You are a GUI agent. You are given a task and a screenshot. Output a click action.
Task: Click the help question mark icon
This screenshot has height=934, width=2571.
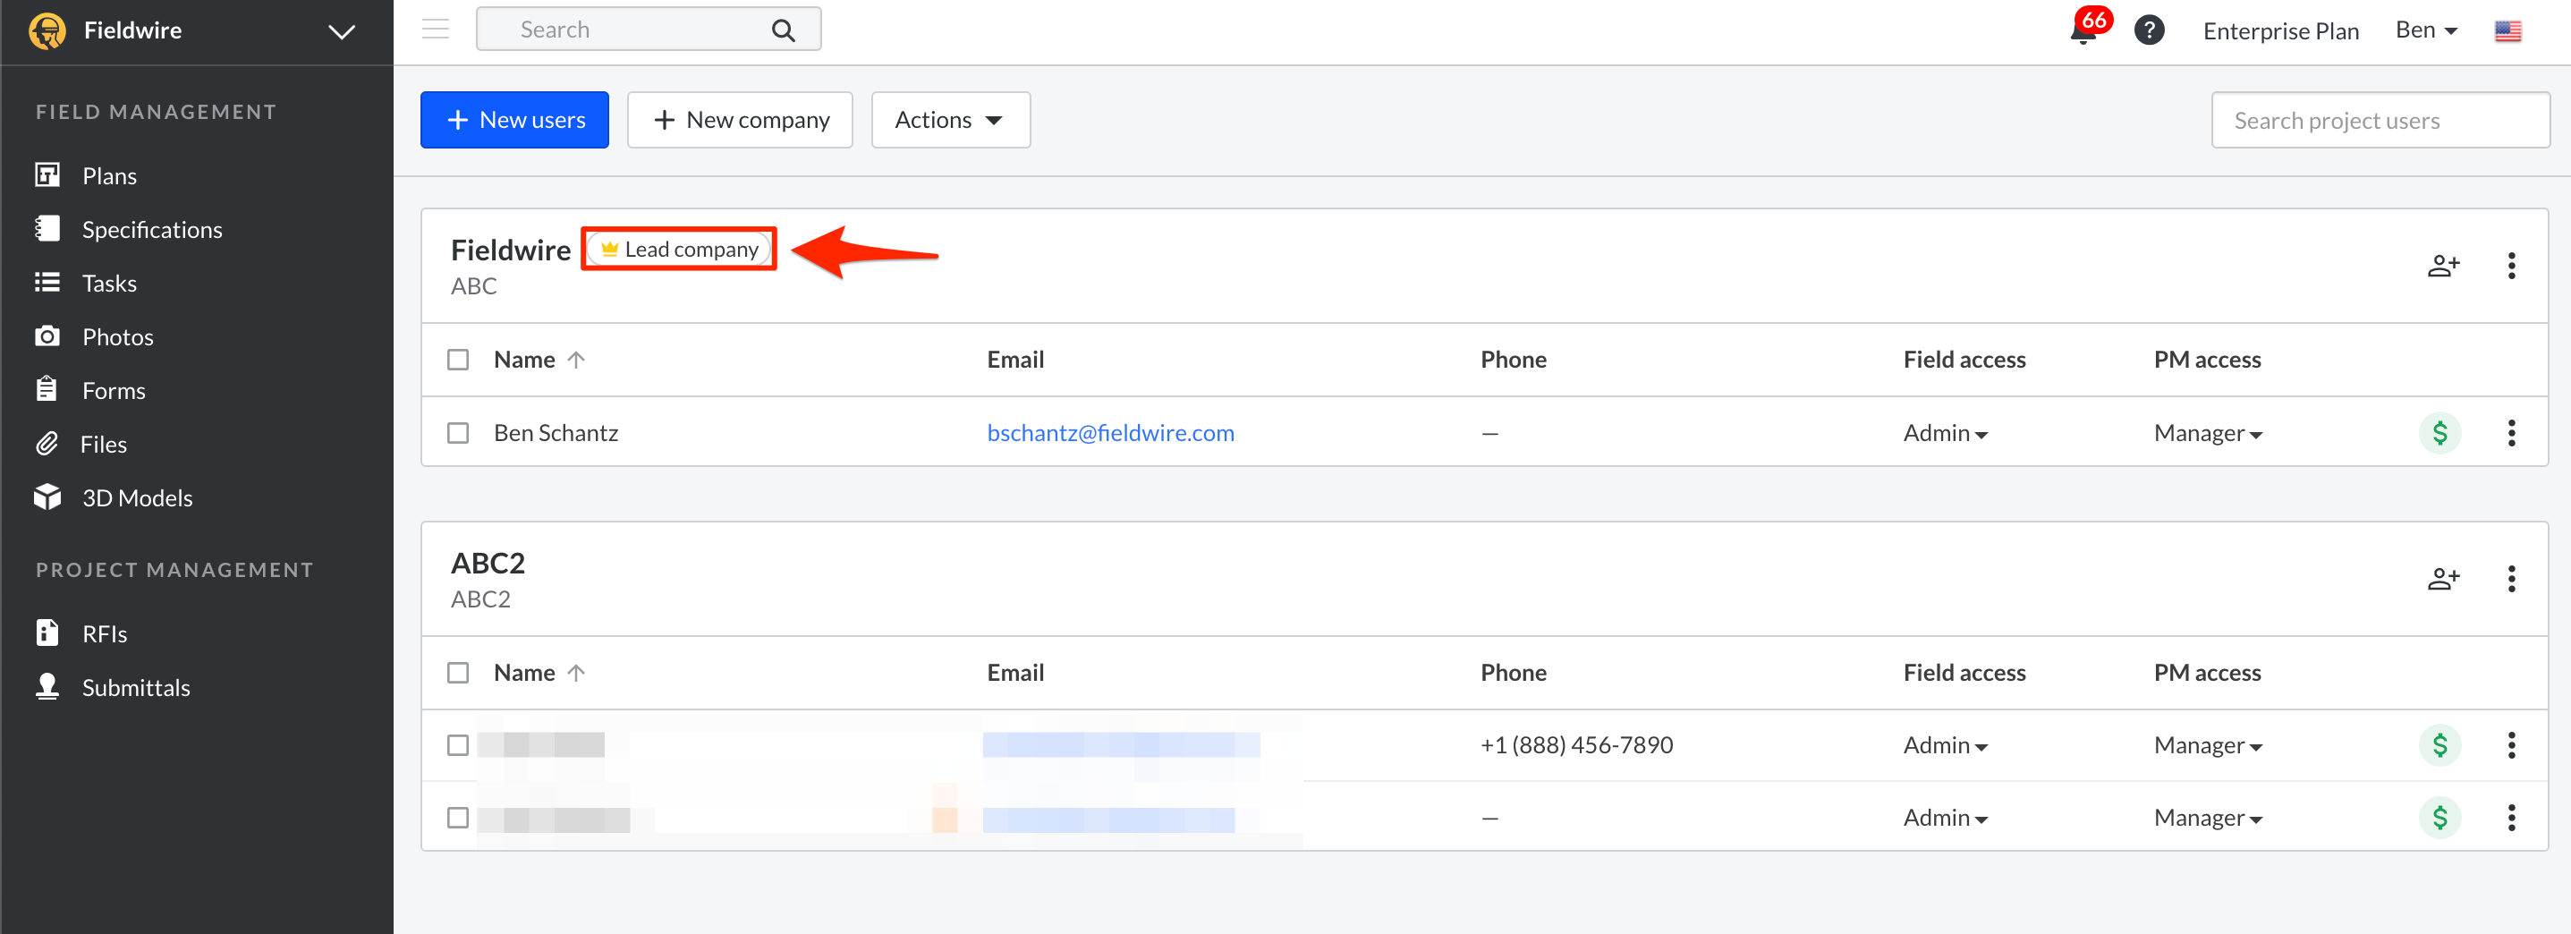[x=2149, y=31]
